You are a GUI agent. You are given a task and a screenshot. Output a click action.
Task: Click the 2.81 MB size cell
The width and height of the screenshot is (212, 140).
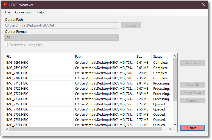[142, 115]
